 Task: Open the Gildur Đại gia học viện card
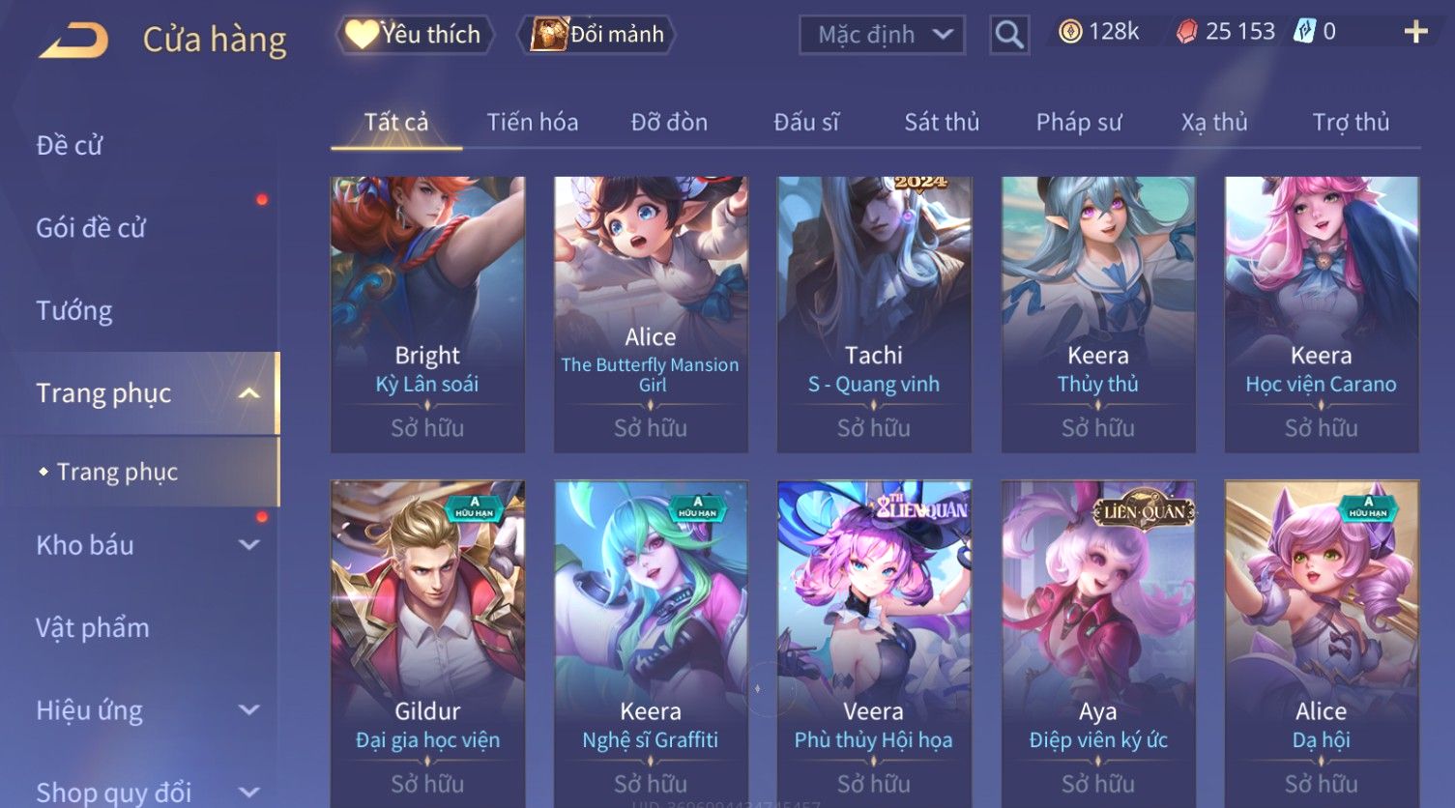point(427,643)
